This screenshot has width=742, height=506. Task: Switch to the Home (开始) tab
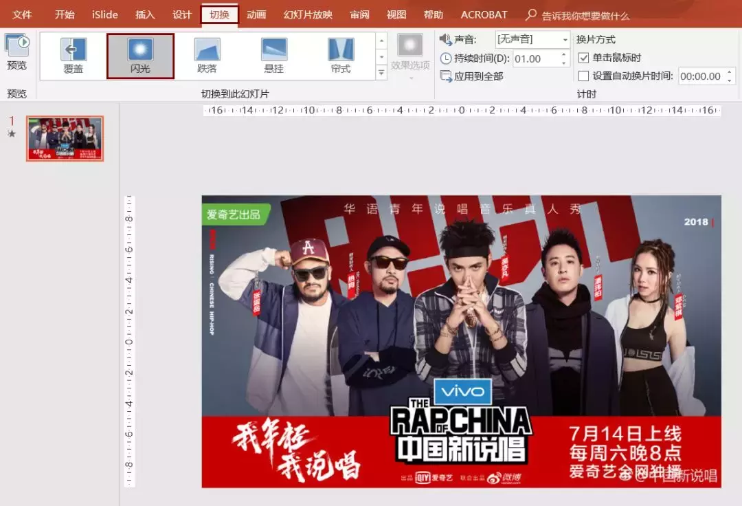(65, 14)
